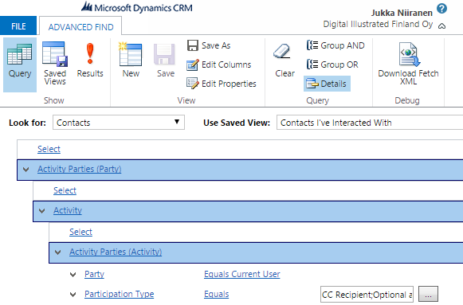The image size is (463, 305).
Task: Choose Save As in the View group
Action: [x=209, y=45]
